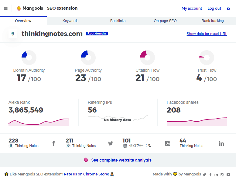Click Thinking Notes LinkedIn name

coord(191,146)
